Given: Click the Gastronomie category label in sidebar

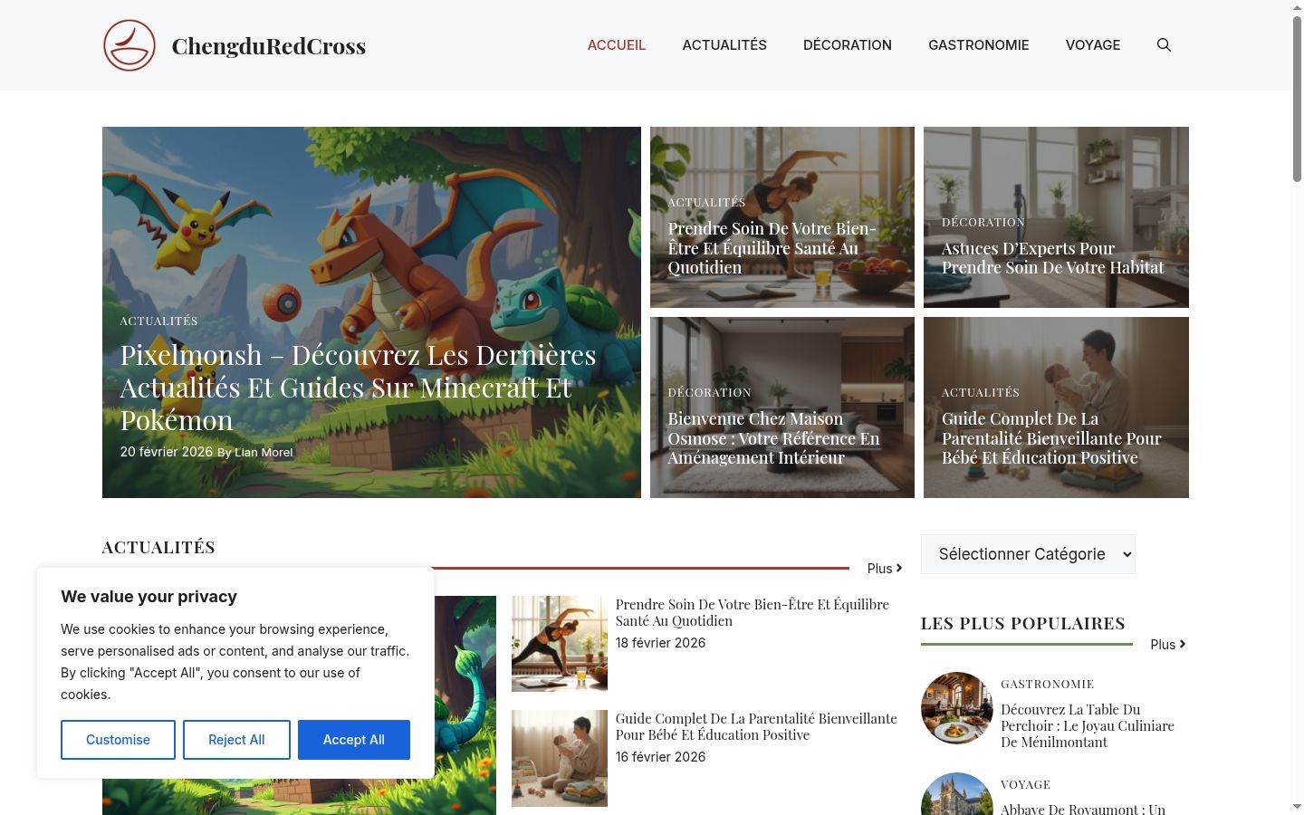Looking at the screenshot, I should [x=1048, y=684].
